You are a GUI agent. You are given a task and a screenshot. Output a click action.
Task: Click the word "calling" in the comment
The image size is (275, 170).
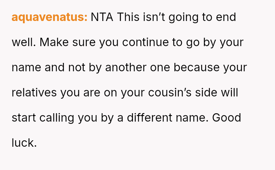(57, 118)
